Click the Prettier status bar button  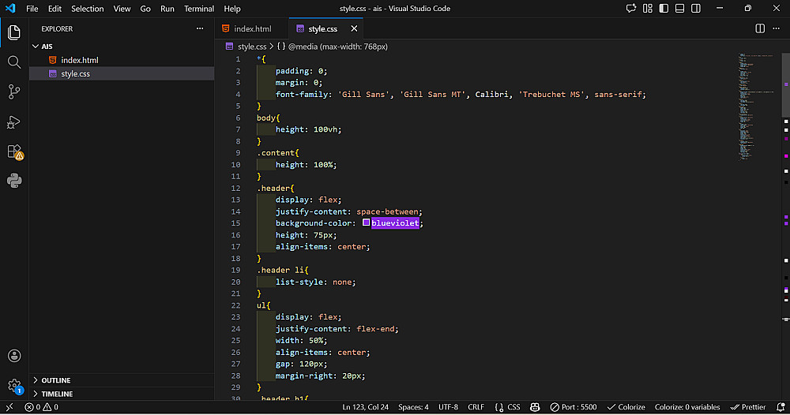[748, 407]
